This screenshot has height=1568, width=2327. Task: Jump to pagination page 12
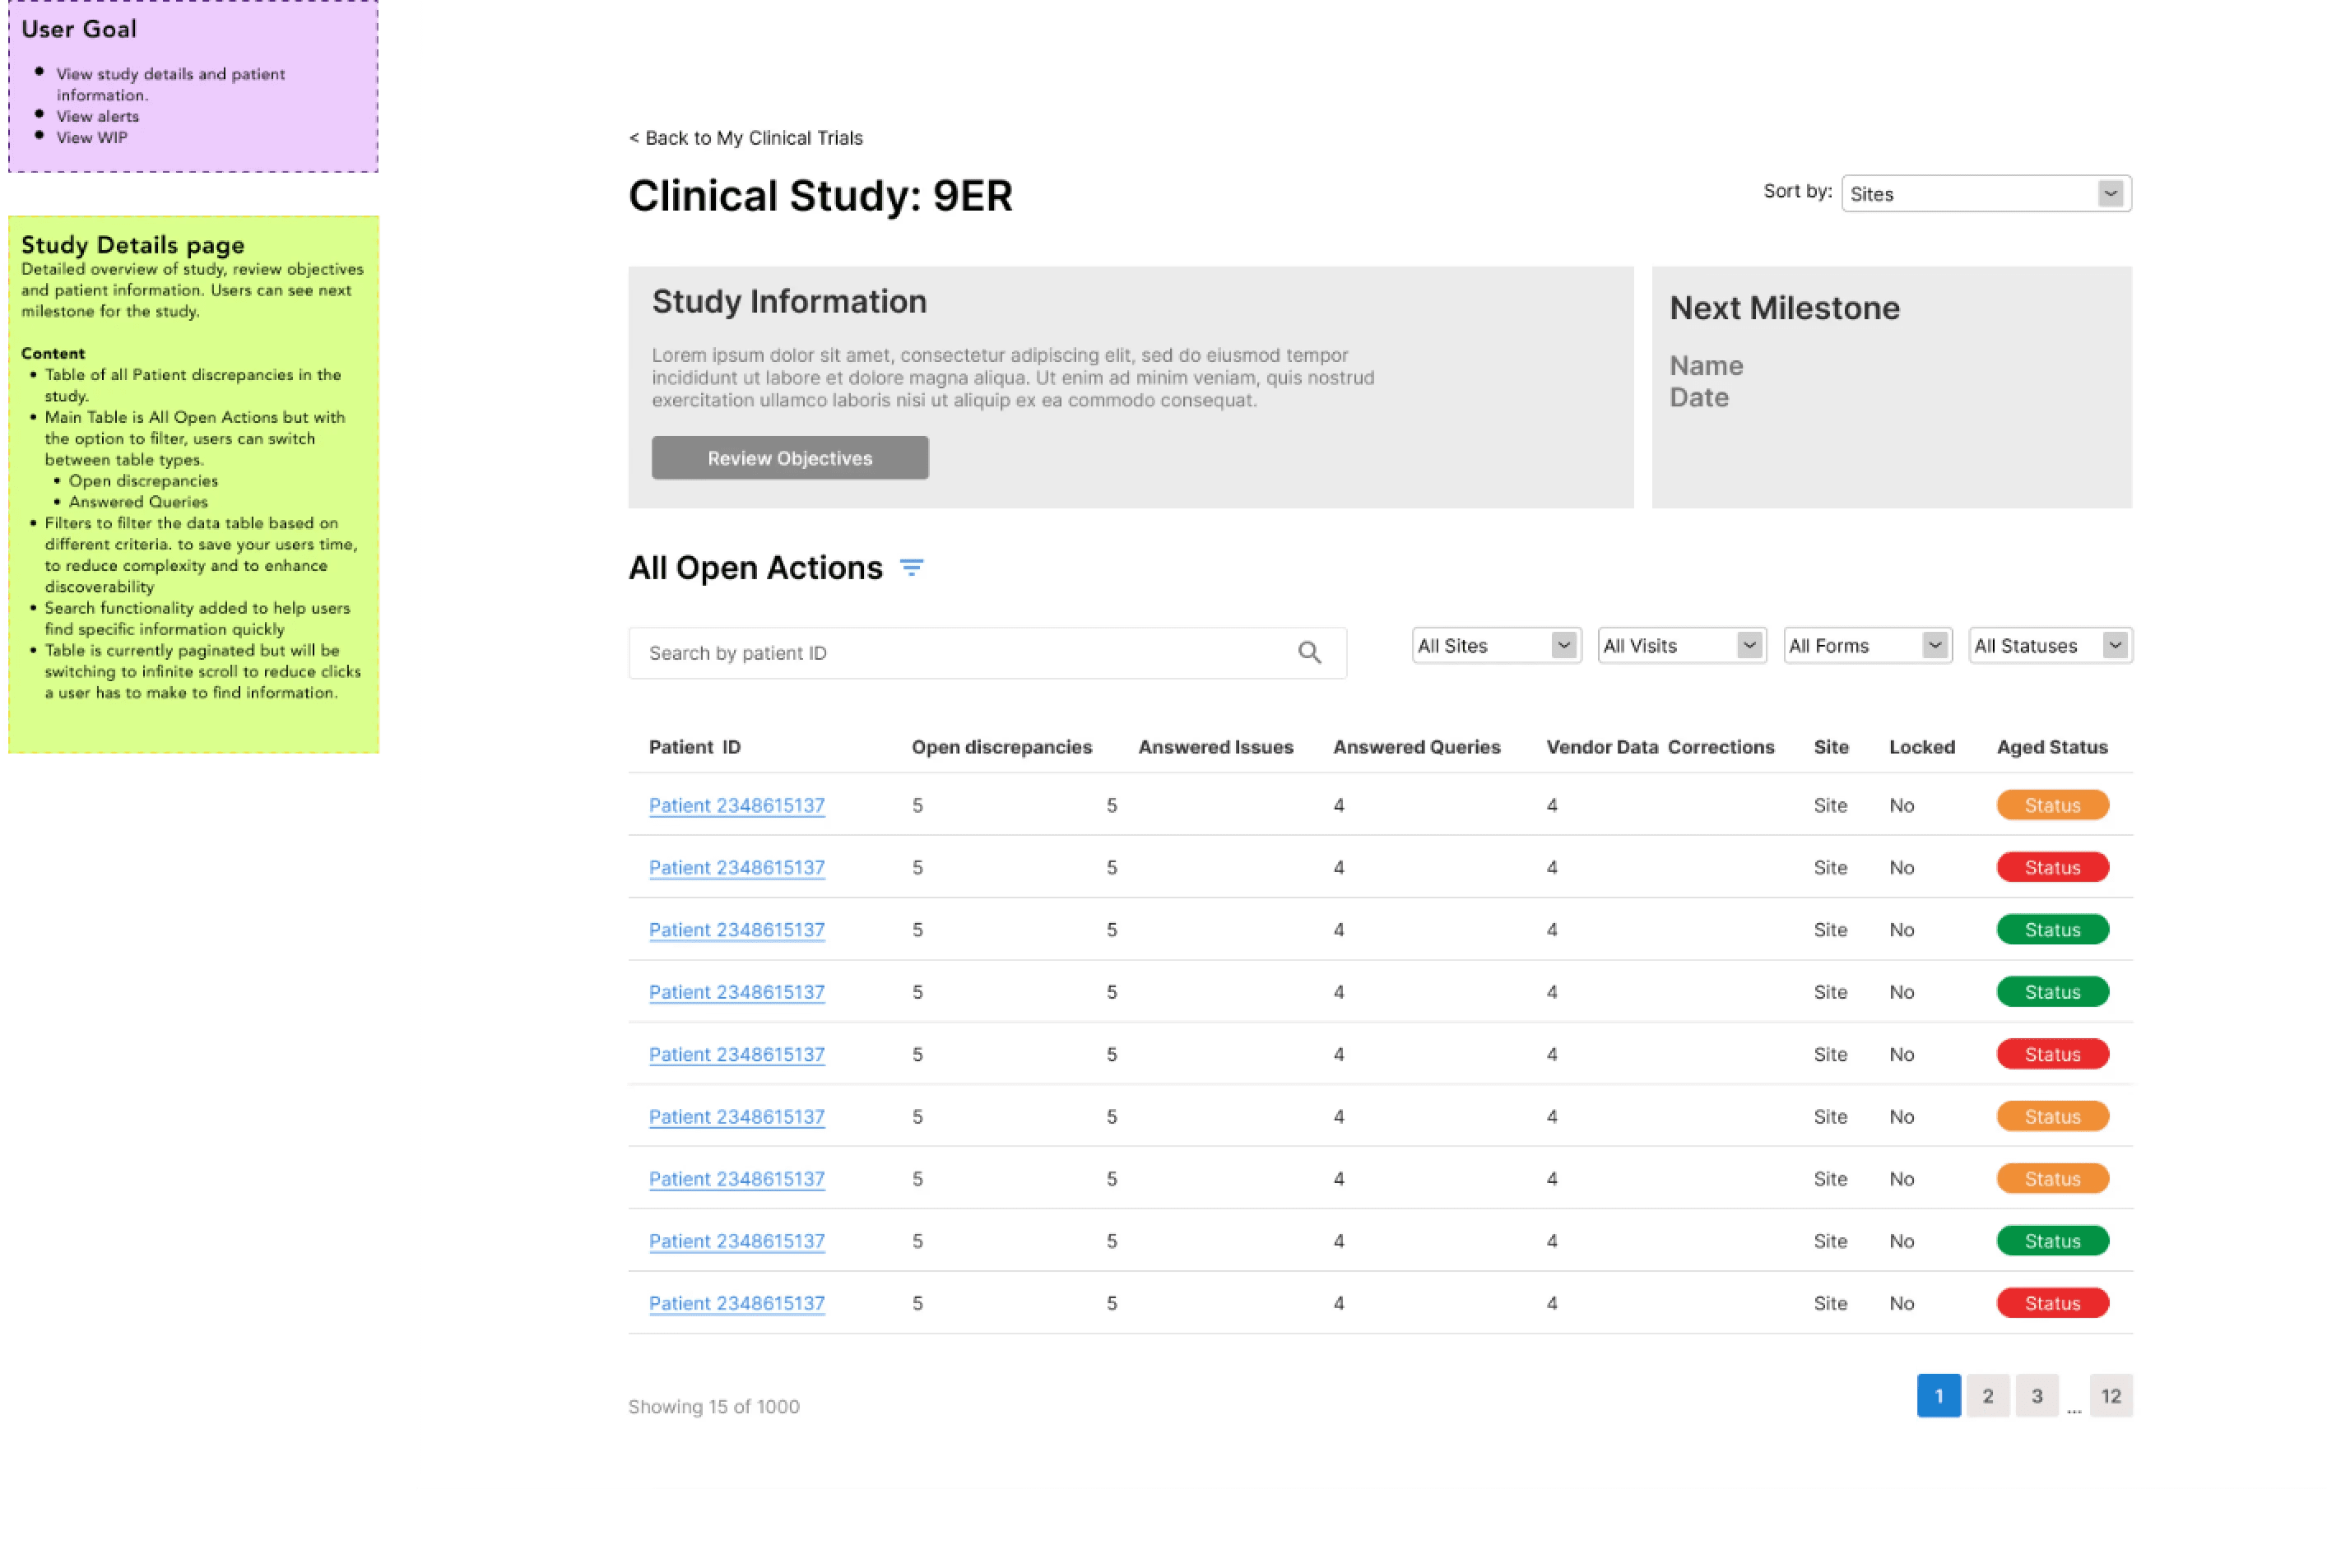coord(2111,1396)
